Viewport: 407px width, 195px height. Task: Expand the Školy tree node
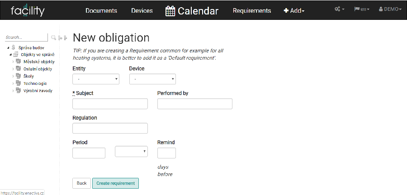(x=13, y=76)
